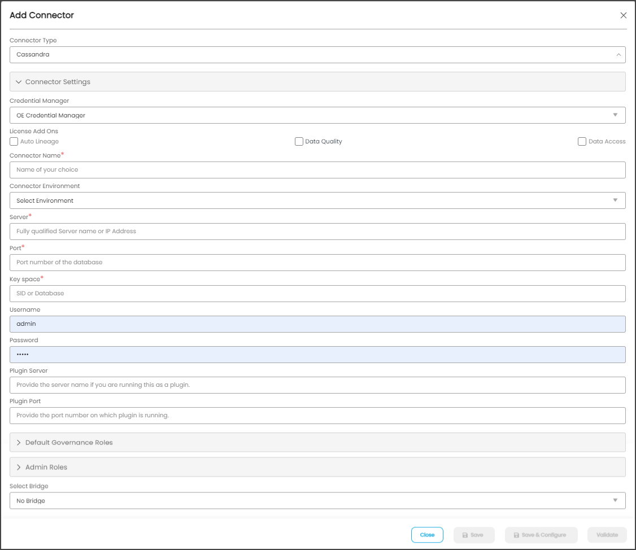Expand the Default Governance Roles section
Image resolution: width=636 pixels, height=550 pixels.
317,443
